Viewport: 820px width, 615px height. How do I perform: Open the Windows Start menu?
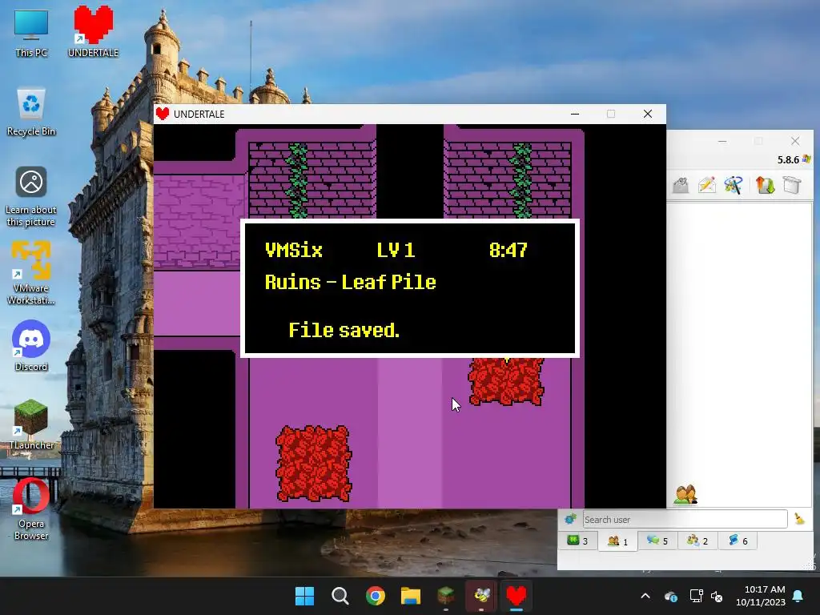click(x=304, y=596)
